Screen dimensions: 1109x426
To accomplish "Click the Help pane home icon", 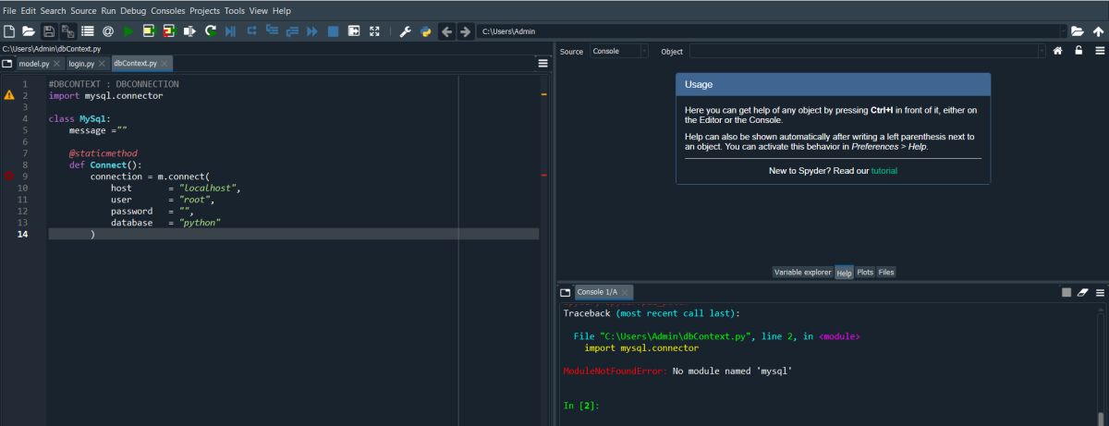I will (1057, 52).
